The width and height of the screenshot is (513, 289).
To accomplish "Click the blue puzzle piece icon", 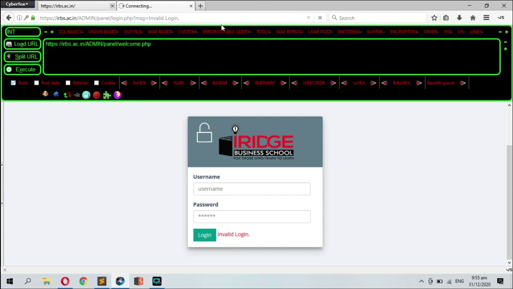I will coord(56,94).
